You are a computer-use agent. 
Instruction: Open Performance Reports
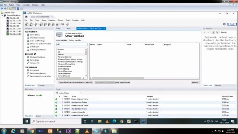click(38, 73)
